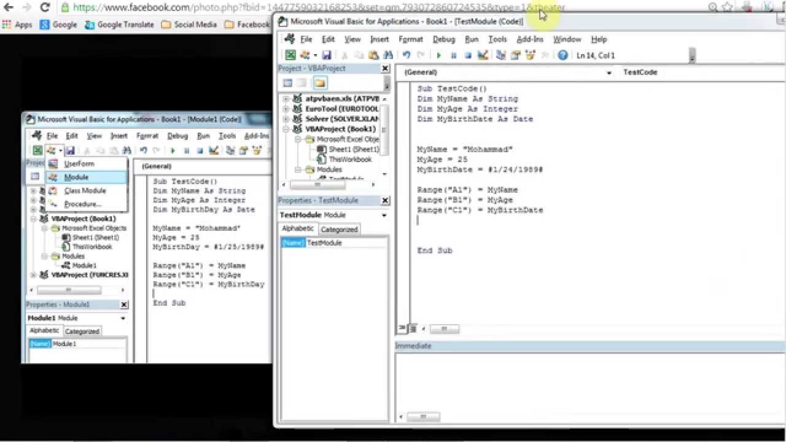The height and width of the screenshot is (442, 786).
Task: Click the browser Reload icon
Action: (x=44, y=7)
